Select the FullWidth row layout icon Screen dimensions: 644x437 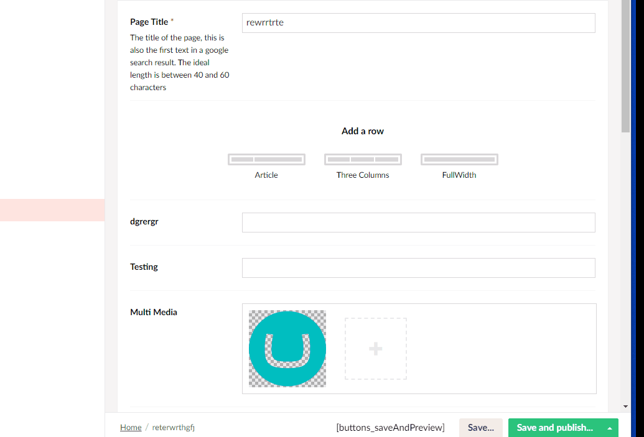tap(459, 159)
